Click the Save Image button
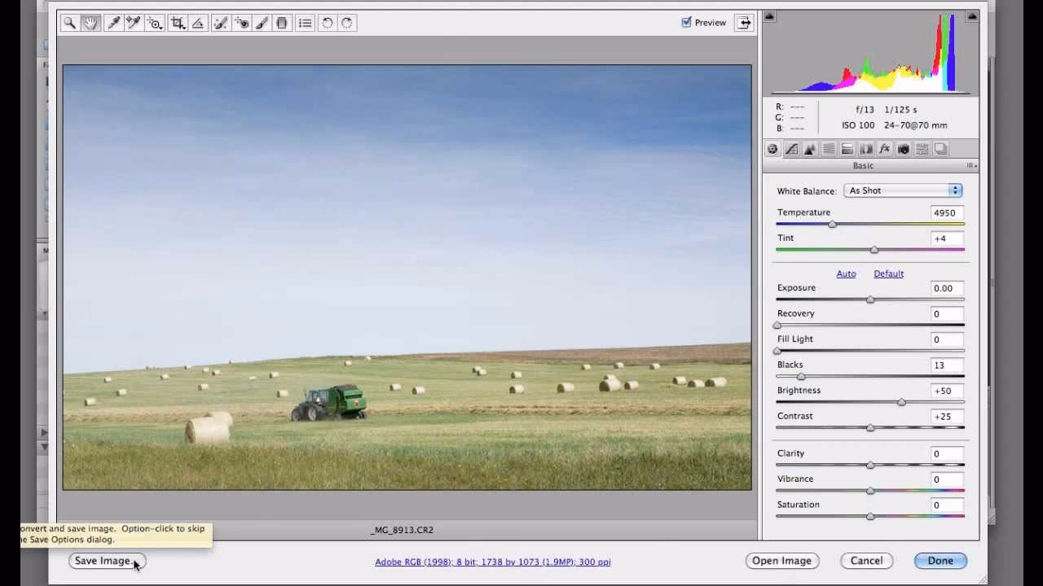 click(x=106, y=561)
